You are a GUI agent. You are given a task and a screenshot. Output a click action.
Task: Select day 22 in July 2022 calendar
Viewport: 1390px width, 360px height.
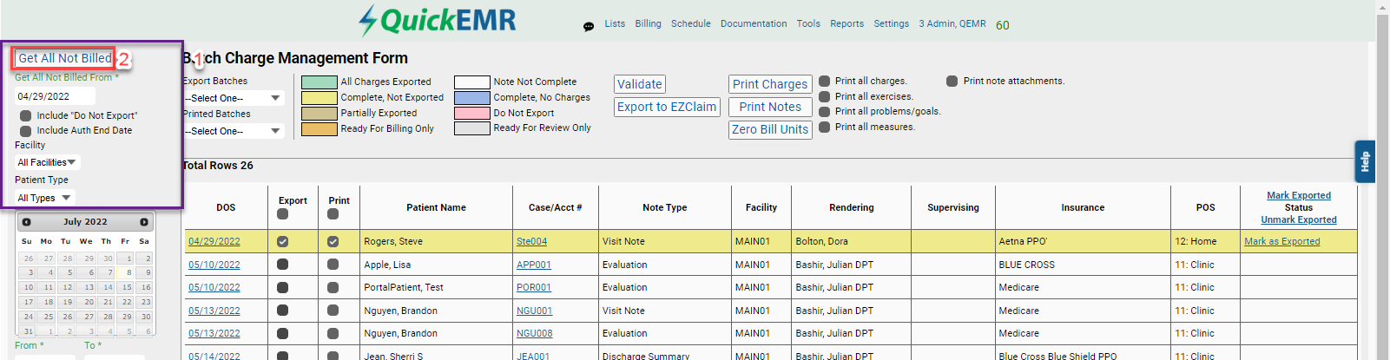click(126, 302)
